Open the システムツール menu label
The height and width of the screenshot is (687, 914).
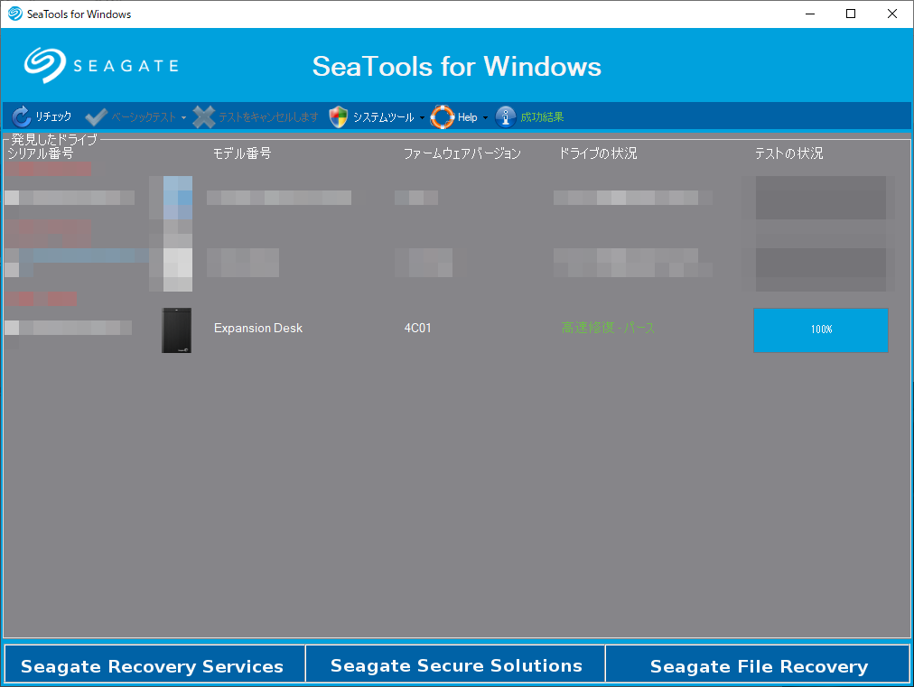click(x=383, y=117)
